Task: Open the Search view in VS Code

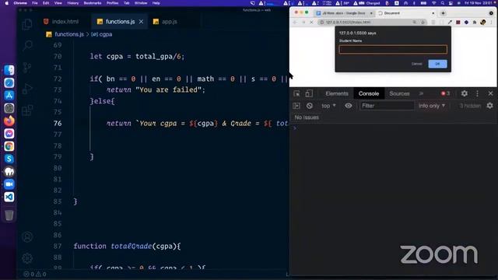Action: point(27,46)
